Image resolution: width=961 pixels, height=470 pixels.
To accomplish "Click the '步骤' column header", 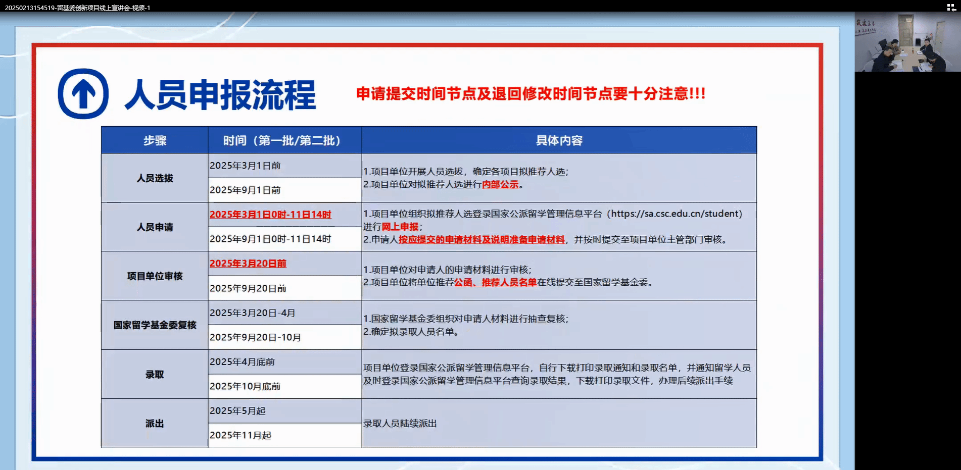I will coord(155,140).
